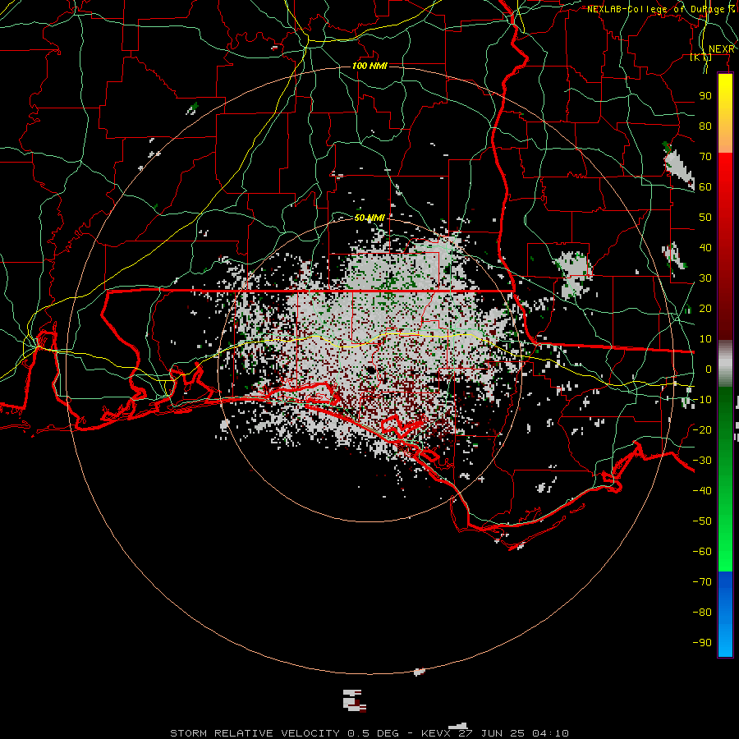This screenshot has height=739, width=739.
Task: Click the "STORM RELATIVE VELOCITY" product title
Action: [x=255, y=733]
